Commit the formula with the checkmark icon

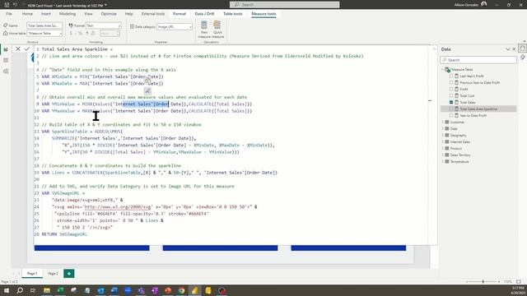coord(27,49)
